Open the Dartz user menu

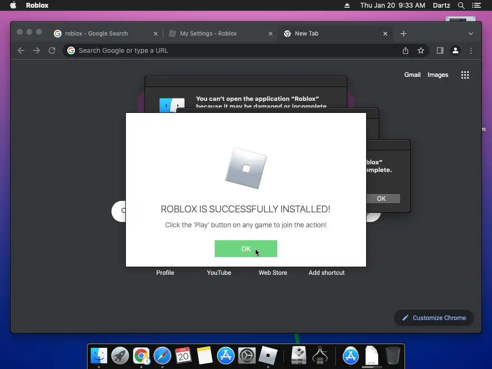coord(441,5)
